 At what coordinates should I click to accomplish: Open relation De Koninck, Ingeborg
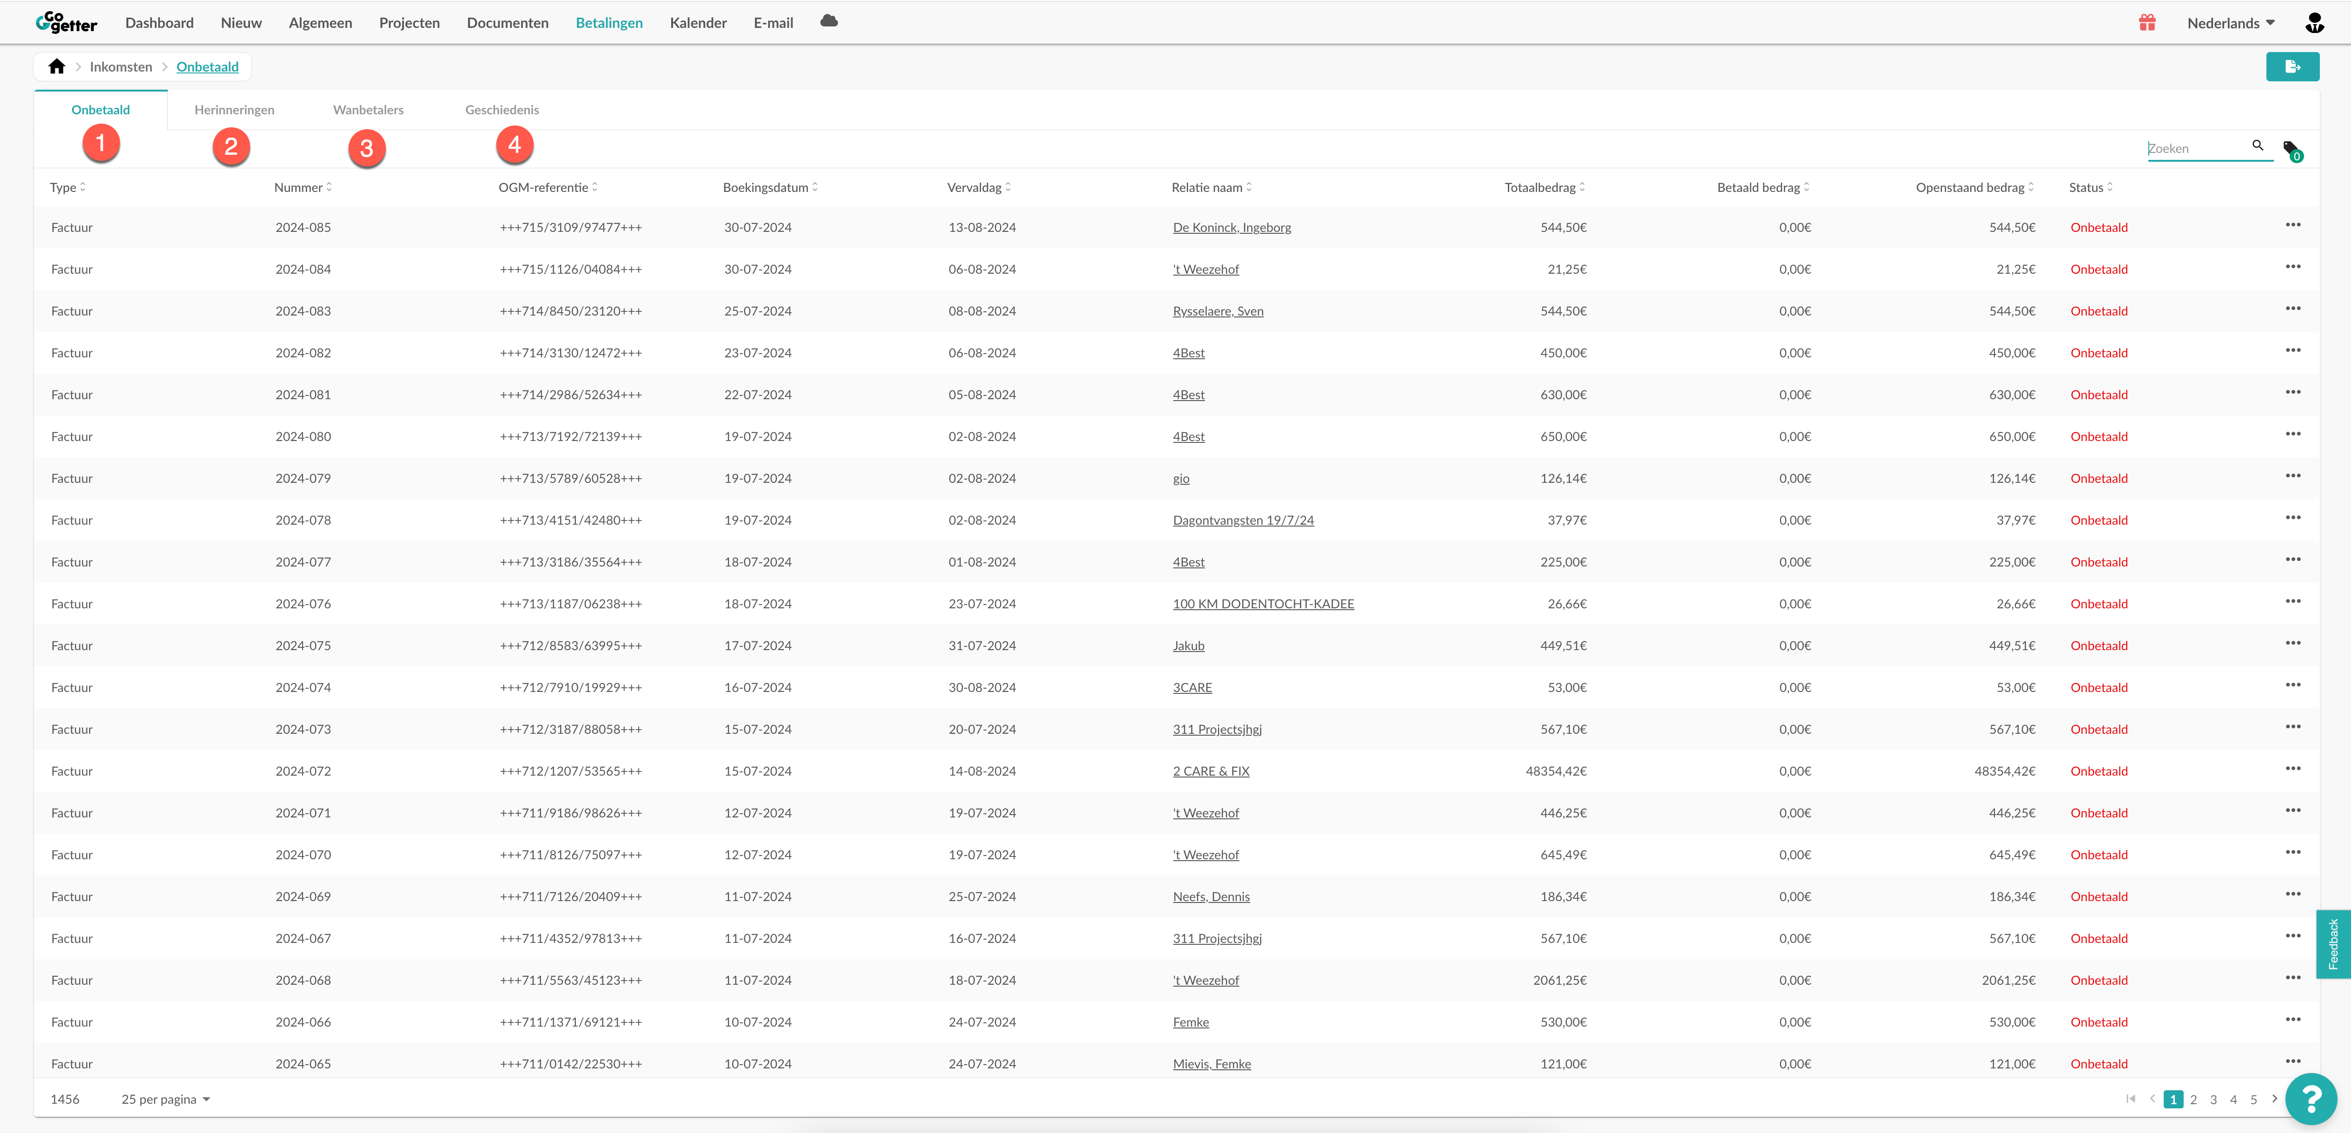[1231, 228]
